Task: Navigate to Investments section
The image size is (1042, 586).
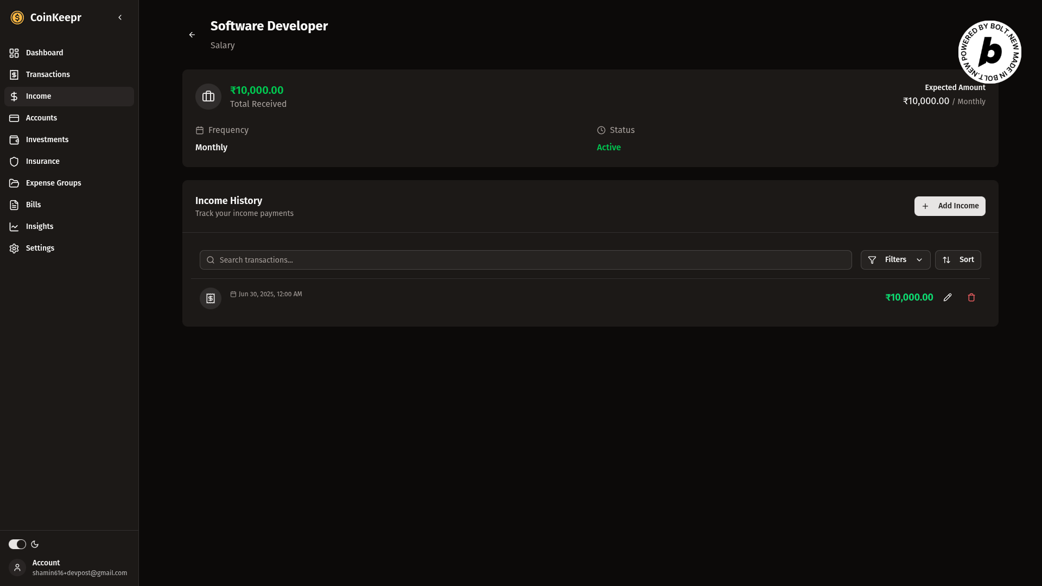Action: click(47, 139)
